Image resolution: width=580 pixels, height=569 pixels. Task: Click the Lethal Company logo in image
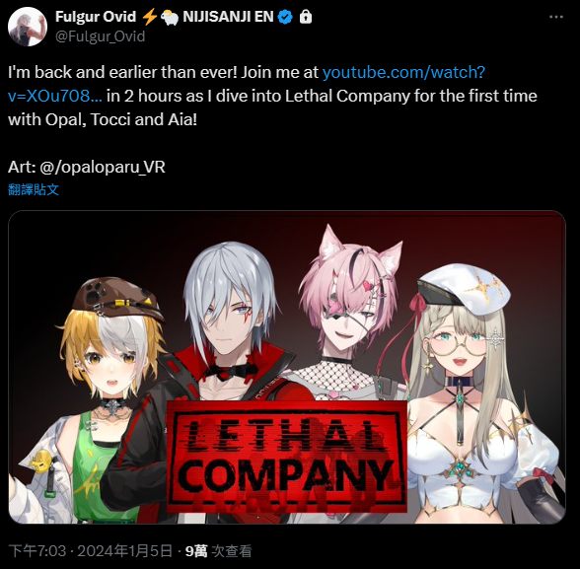click(x=287, y=457)
